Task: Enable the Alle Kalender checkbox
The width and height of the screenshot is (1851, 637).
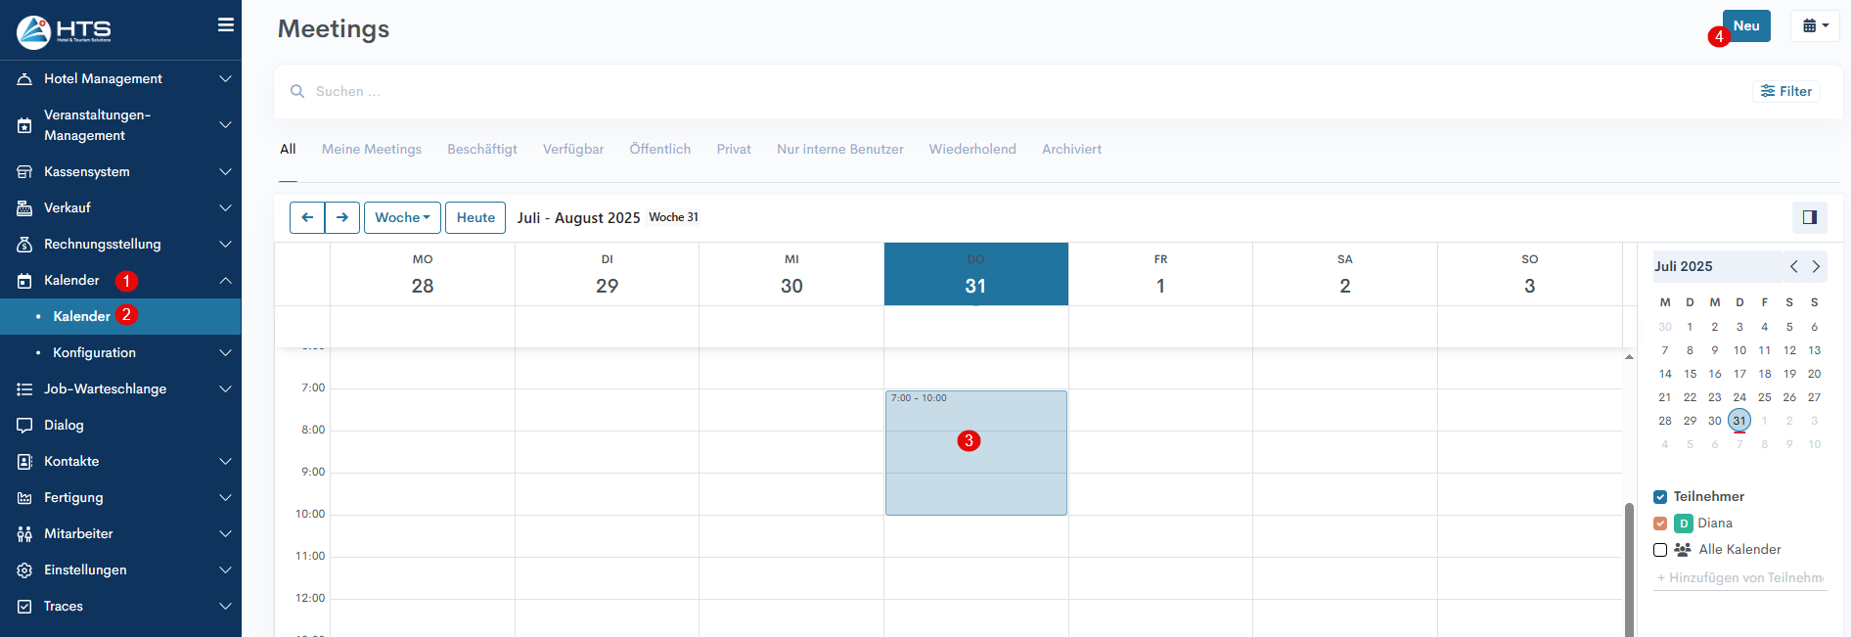Action: [x=1660, y=550]
